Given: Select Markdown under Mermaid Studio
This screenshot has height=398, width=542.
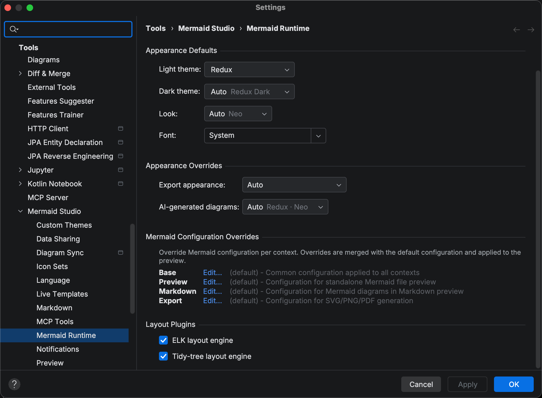Looking at the screenshot, I should tap(54, 308).
